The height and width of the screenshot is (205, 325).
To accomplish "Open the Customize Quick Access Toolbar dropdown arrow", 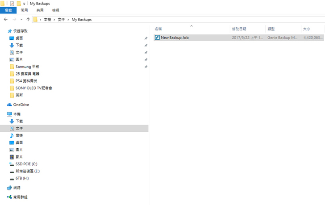I will coord(24,4).
